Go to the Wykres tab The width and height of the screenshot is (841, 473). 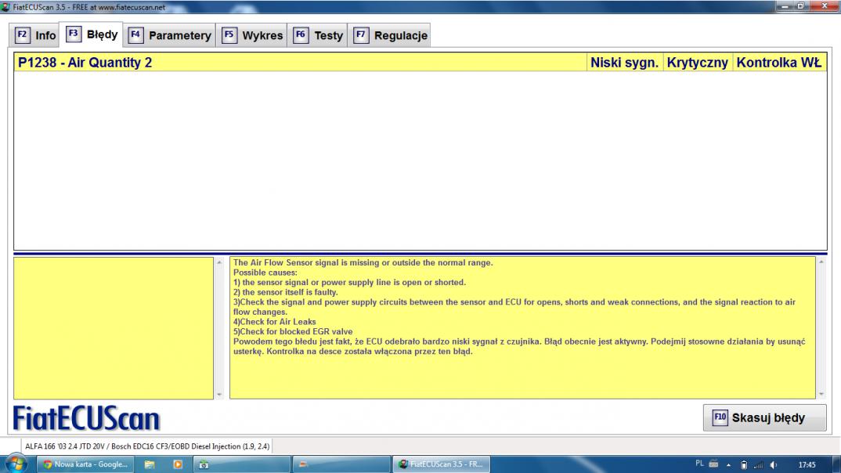(x=252, y=35)
